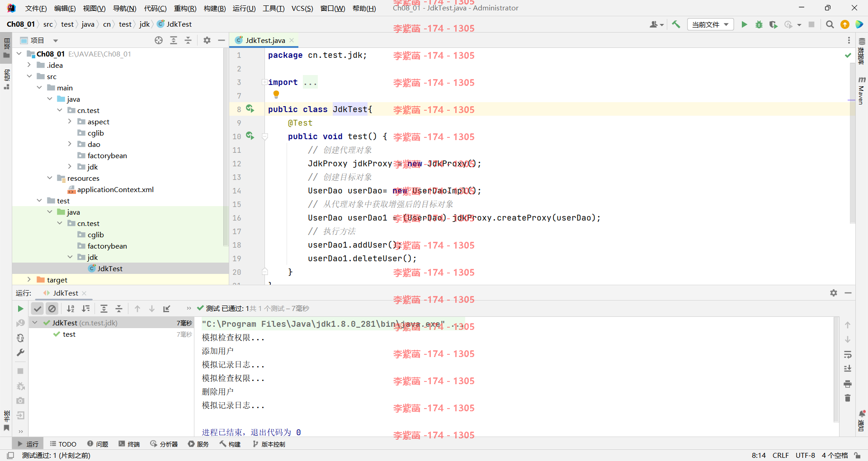Run with coverage shield icon

coord(774,24)
